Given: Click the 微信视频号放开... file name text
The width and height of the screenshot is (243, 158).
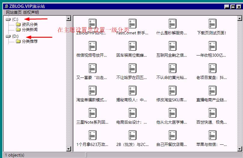Looking at the screenshot, I should [92, 55].
